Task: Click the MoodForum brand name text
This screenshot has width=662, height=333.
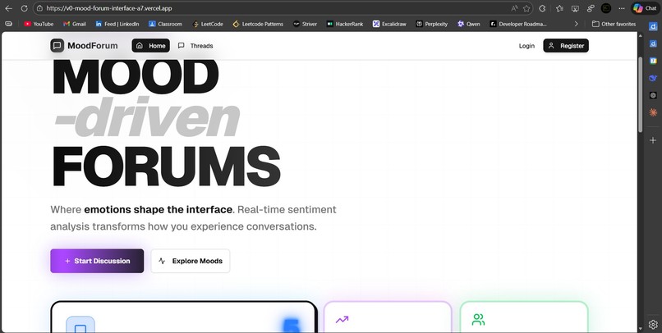Action: [x=93, y=46]
